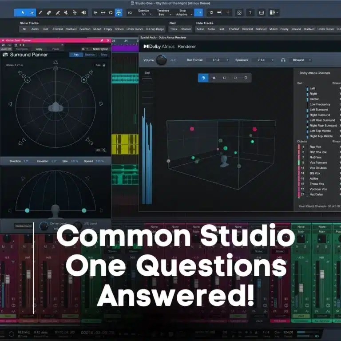Toggle Snap in the Surround Panner

pos(103,55)
